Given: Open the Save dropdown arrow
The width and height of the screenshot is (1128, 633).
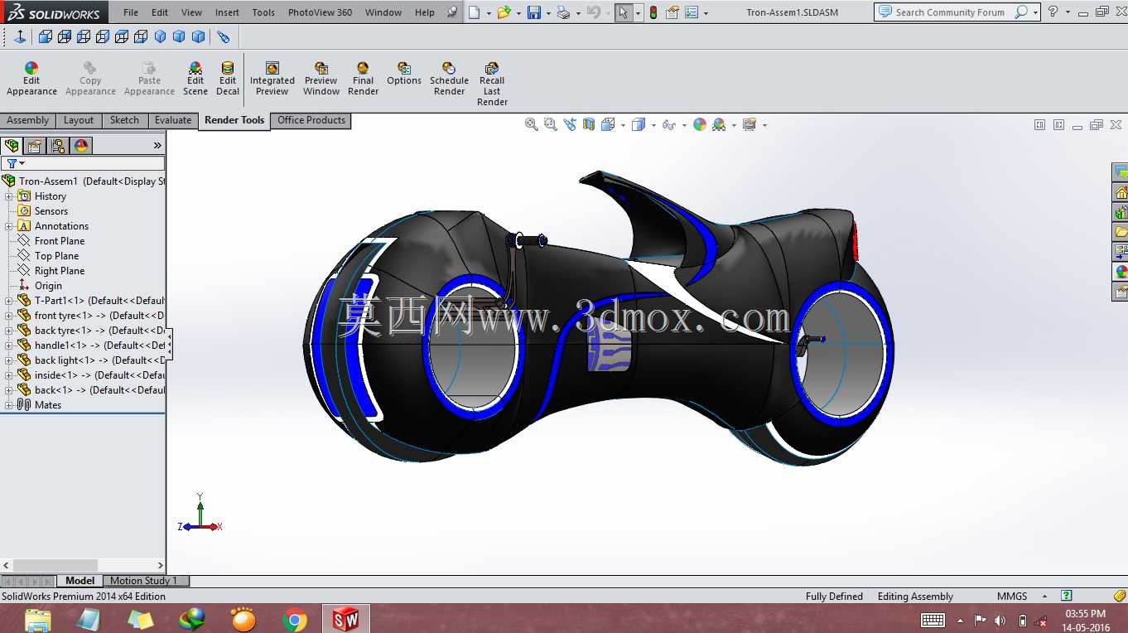Looking at the screenshot, I should (547, 13).
